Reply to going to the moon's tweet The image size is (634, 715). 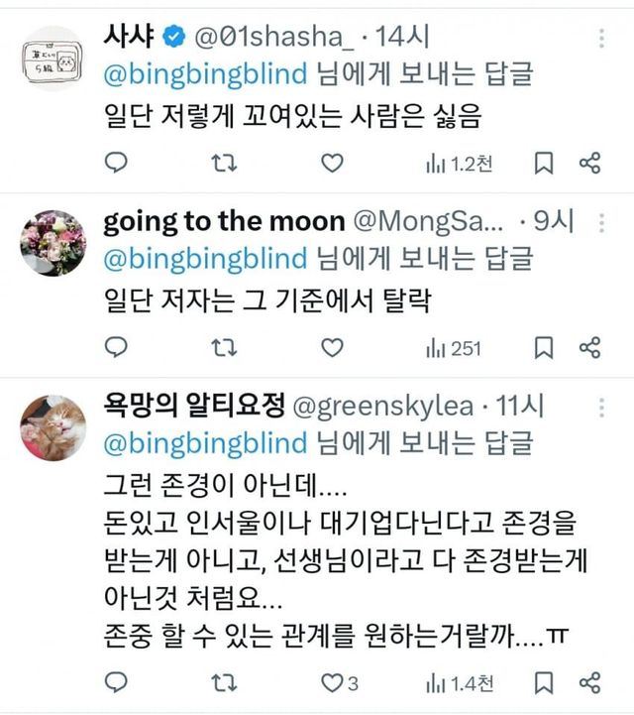(116, 347)
